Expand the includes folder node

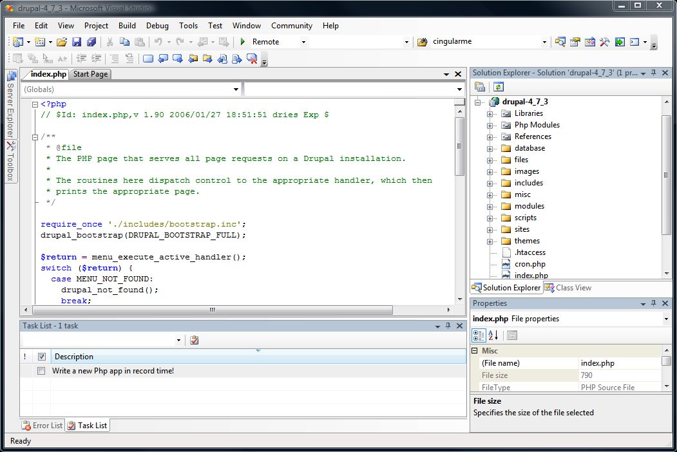tap(490, 183)
